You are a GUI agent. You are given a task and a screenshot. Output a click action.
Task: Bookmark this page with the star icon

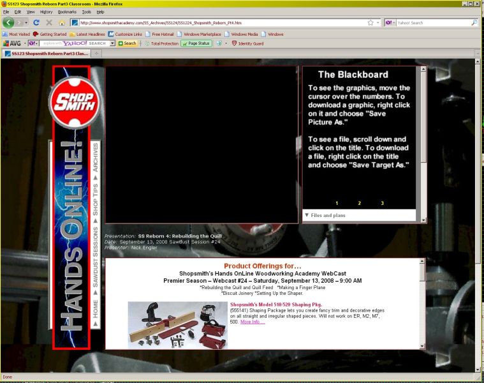click(370, 22)
